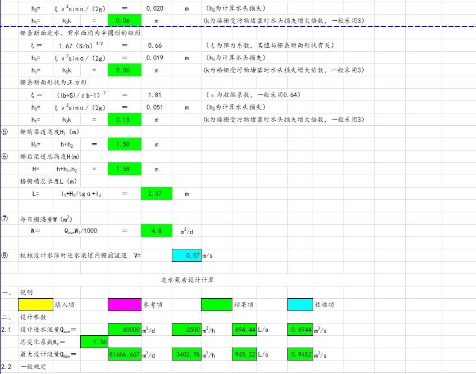Image resolution: width=476 pixels, height=374 pixels.
Task: Click the cell with value 0.020
Action: tap(157, 8)
